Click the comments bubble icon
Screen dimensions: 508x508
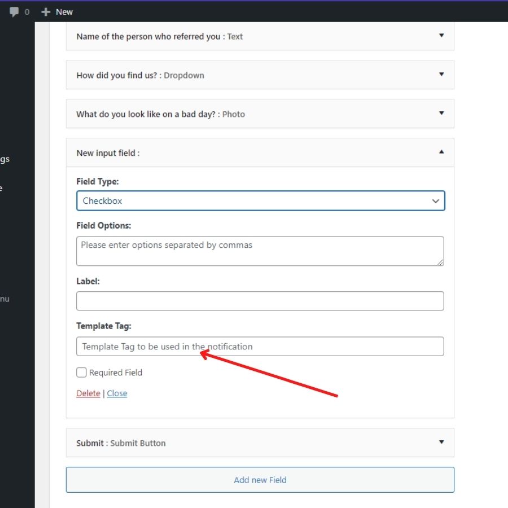(14, 12)
